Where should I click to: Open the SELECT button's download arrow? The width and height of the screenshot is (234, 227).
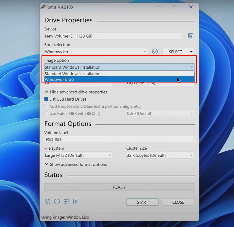191,52
